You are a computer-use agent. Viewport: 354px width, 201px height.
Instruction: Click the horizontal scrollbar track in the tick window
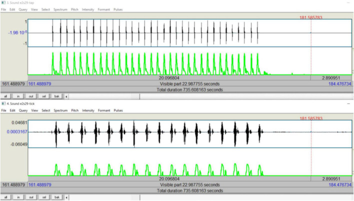click(x=210, y=197)
